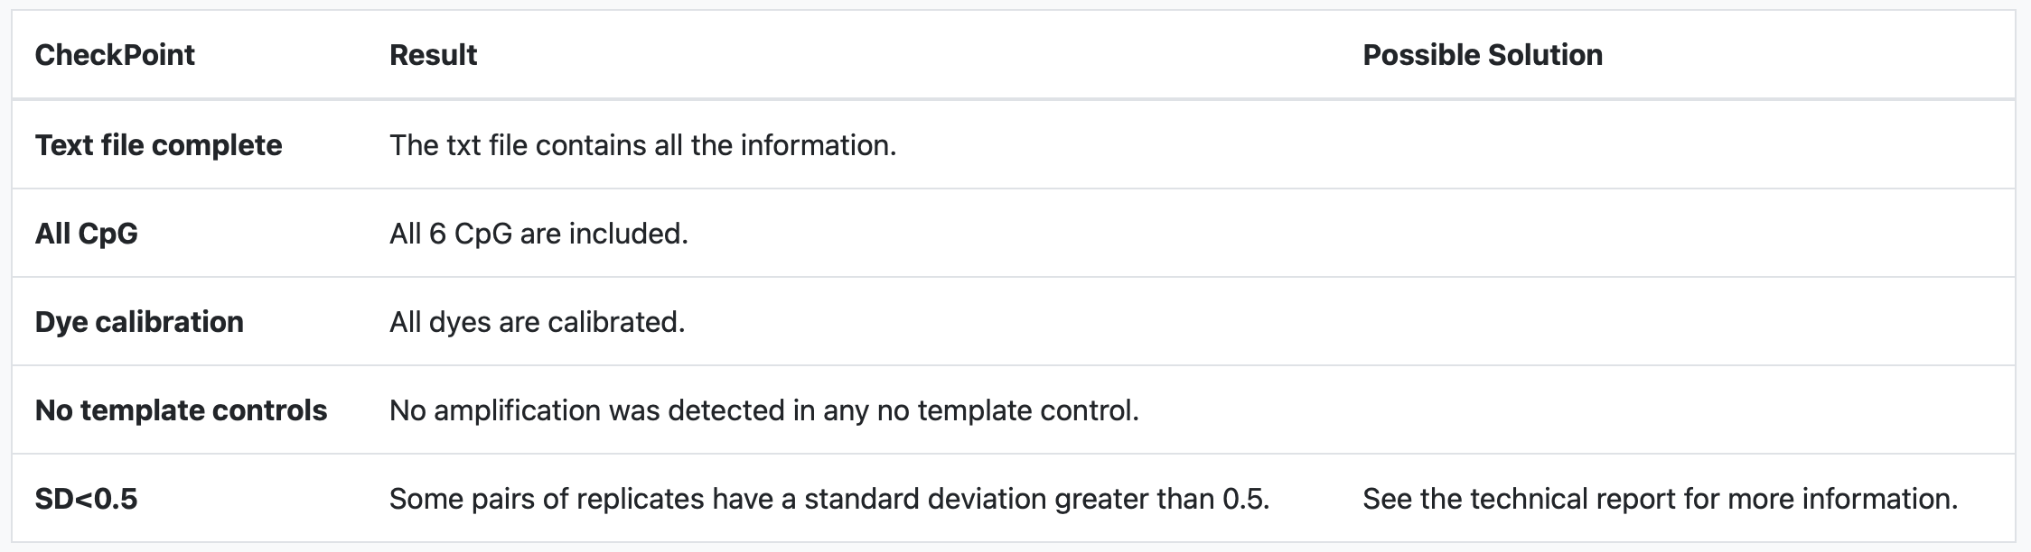Click the empty Possible Solution cell for Text file complete
The image size is (2031, 552).
point(1680,145)
